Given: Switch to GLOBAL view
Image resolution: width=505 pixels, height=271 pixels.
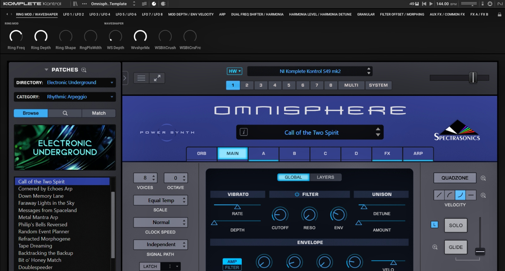Looking at the screenshot, I should tap(294, 177).
